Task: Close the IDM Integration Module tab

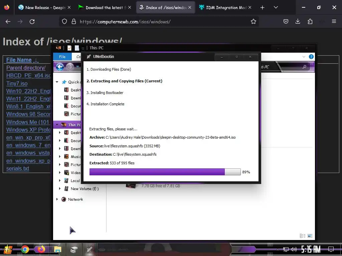Action: 250,7
